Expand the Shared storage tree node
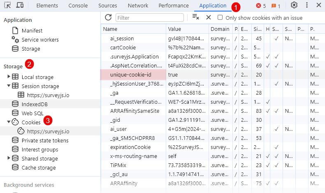Image resolution: width=325 pixels, height=193 pixels. click(x=9, y=158)
